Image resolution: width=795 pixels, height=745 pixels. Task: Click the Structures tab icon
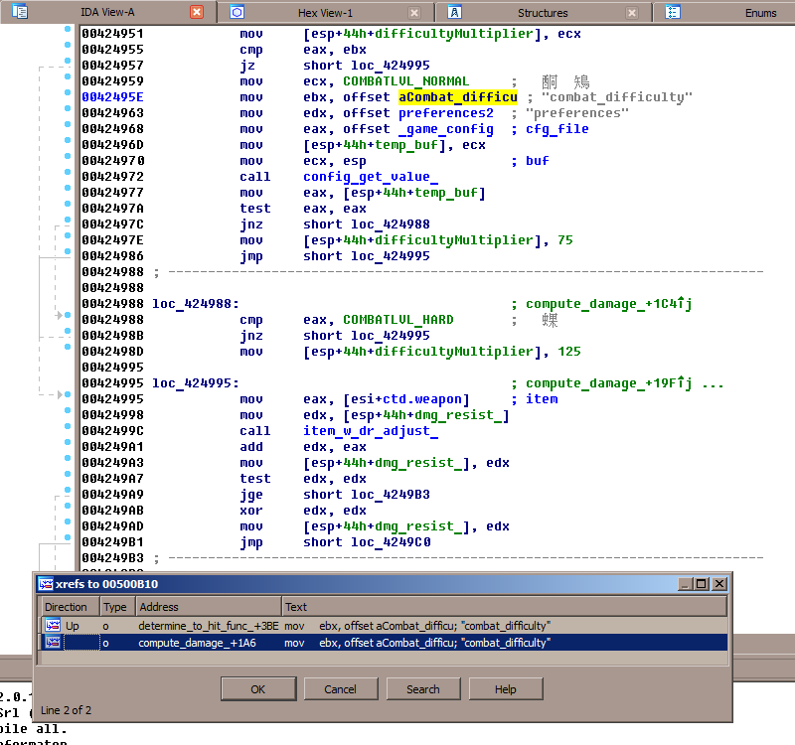pyautogui.click(x=454, y=12)
